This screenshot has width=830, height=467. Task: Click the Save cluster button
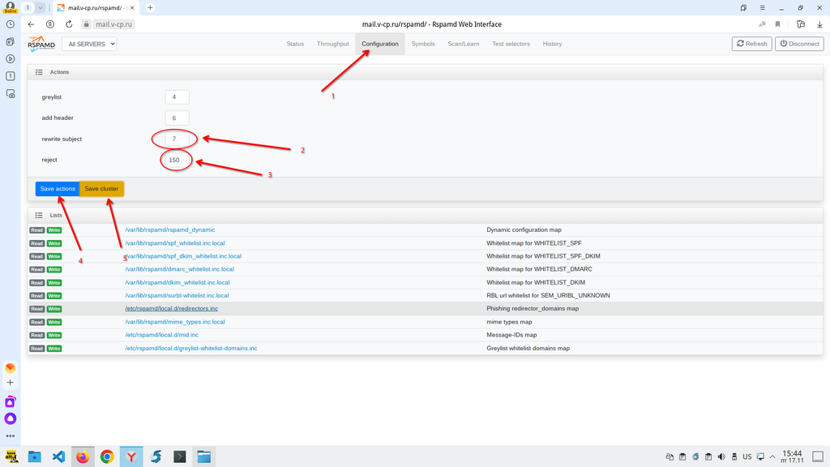101,189
